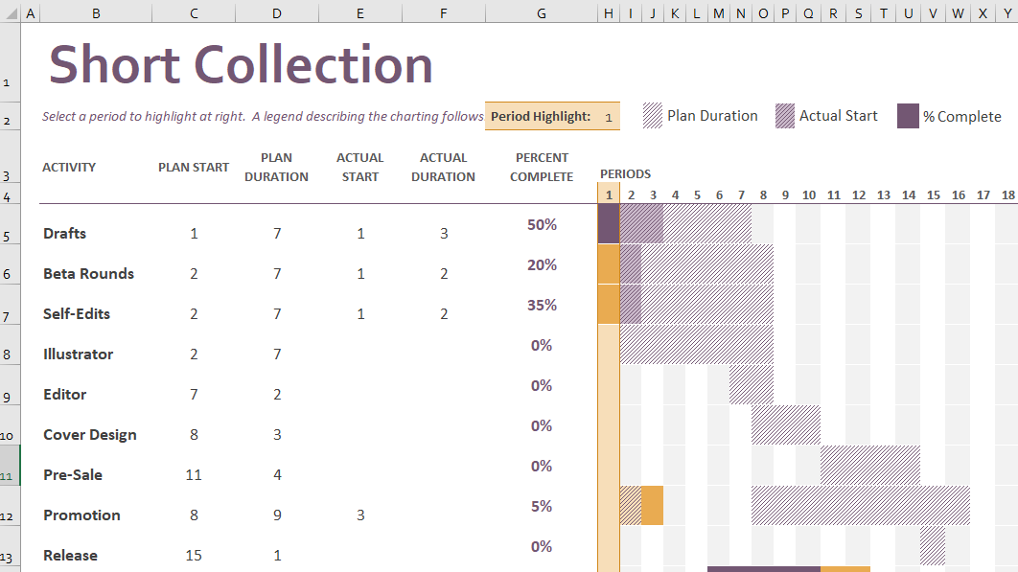
Task: Click the Select All corner triangle
Action: point(11,13)
